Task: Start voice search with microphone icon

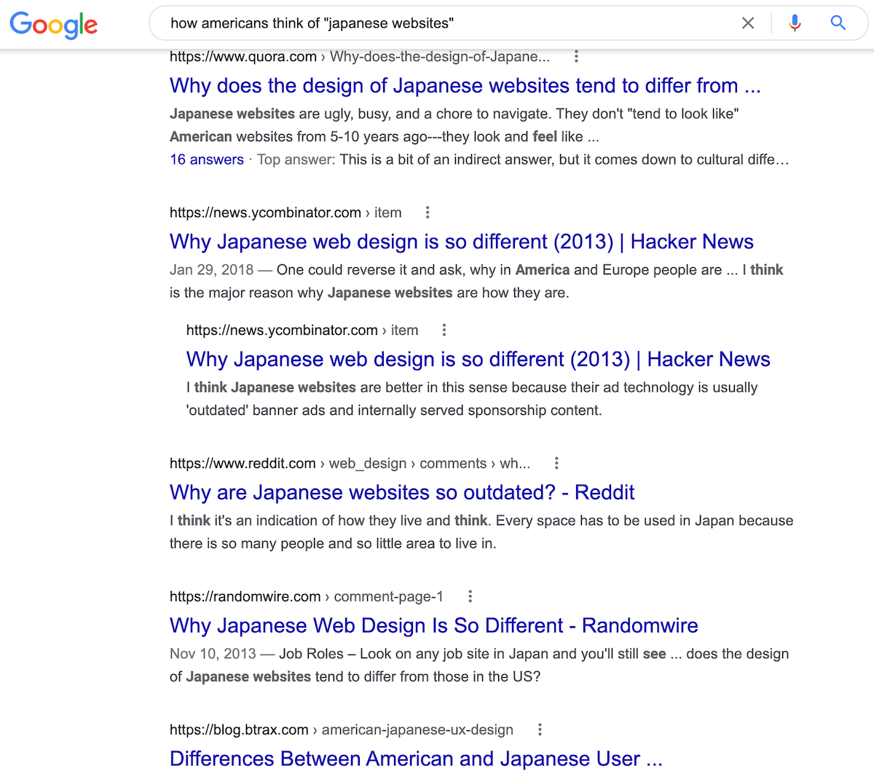Action: 795,23
